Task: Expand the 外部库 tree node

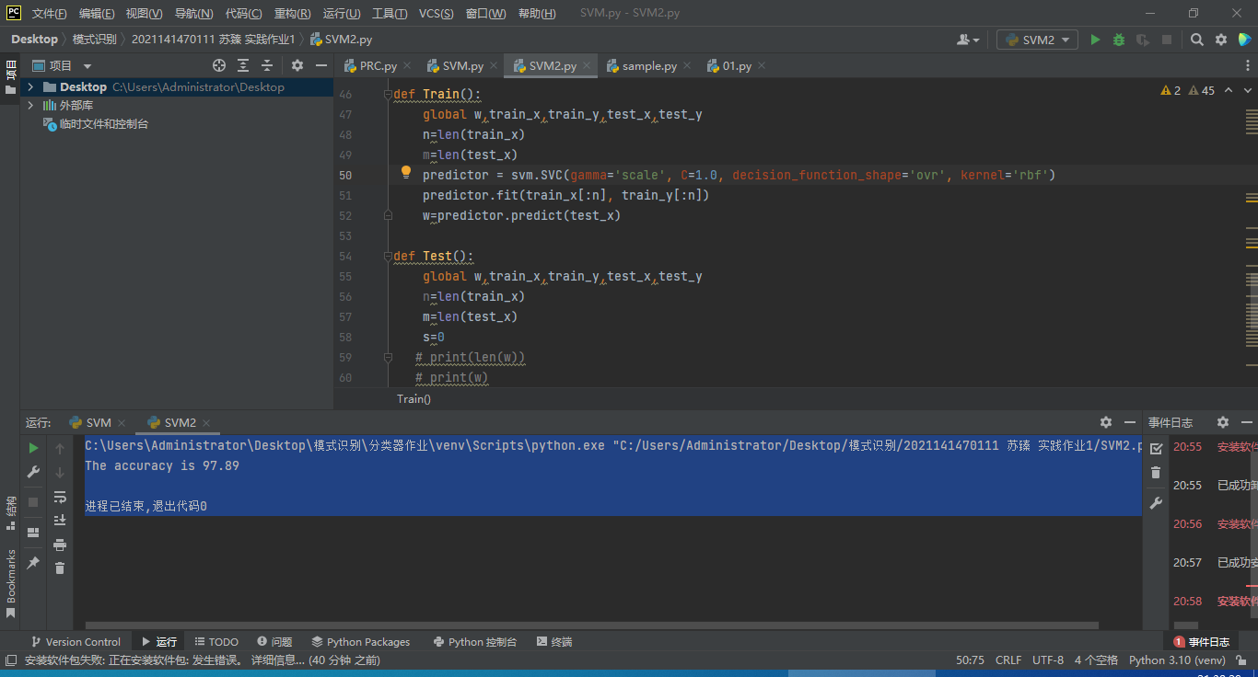Action: [30, 105]
